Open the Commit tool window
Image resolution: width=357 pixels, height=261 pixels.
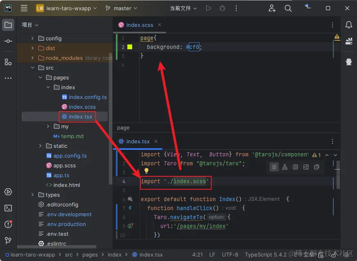click(x=8, y=41)
